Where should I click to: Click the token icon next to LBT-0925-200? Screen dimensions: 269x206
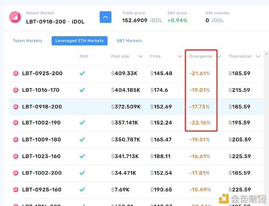[x=16, y=73]
